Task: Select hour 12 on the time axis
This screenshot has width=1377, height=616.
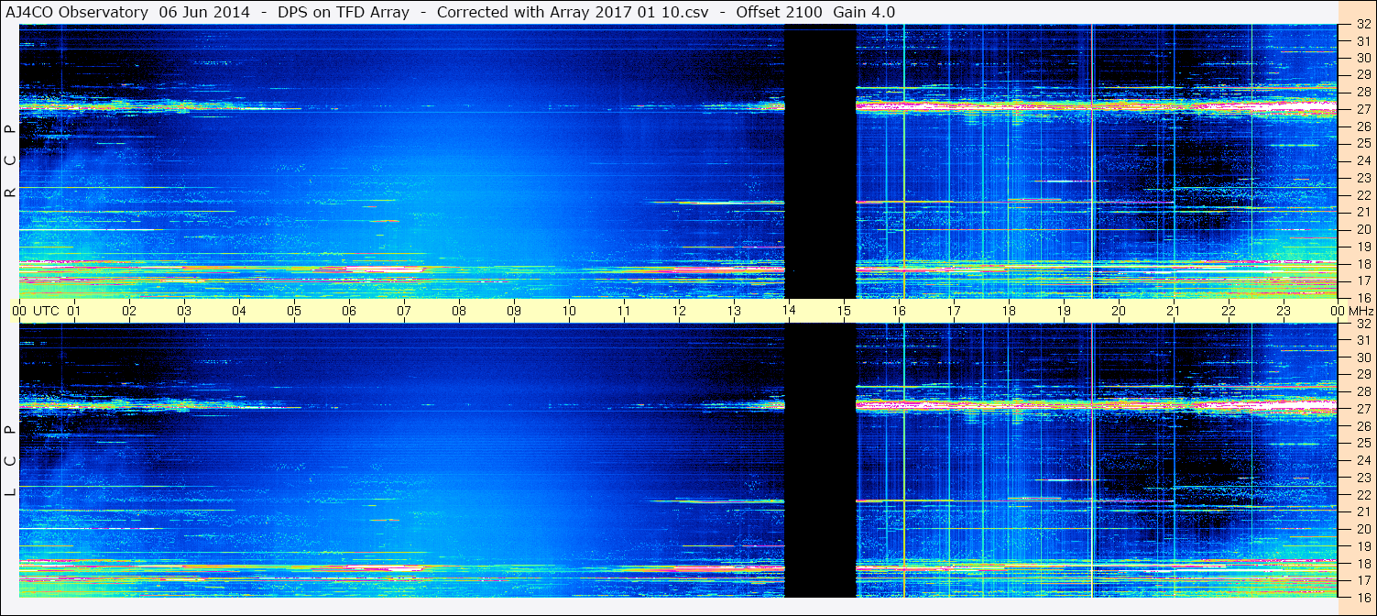Action: click(679, 311)
